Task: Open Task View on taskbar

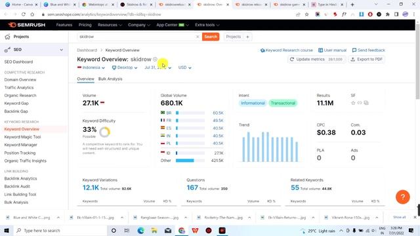Action: [x=127, y=230]
